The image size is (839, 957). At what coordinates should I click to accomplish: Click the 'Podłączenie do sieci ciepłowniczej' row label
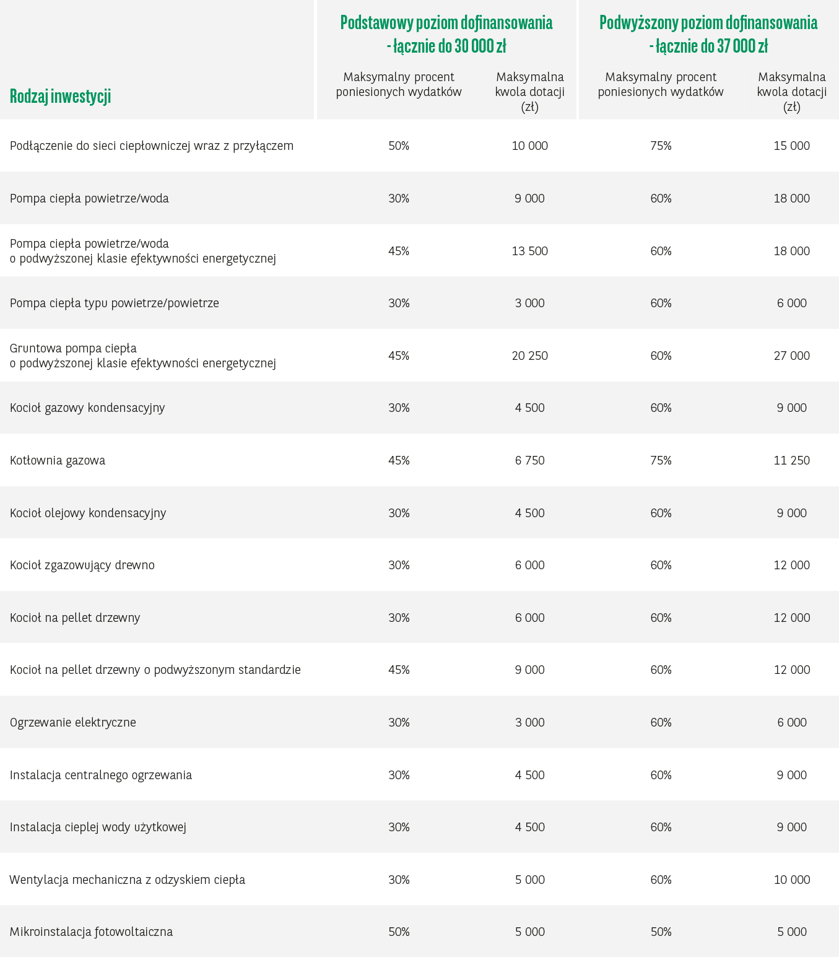(x=152, y=146)
